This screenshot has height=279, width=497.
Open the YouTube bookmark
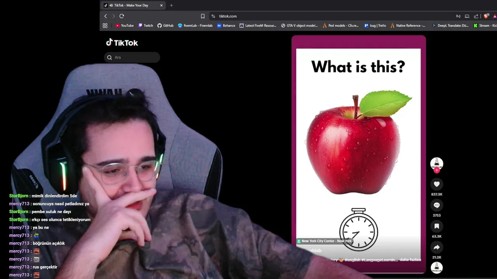click(x=124, y=26)
